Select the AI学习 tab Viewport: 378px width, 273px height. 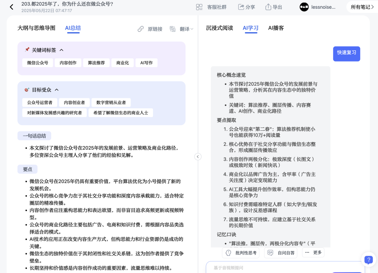pos(251,28)
